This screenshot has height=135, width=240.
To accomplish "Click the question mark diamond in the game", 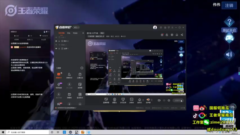I will click(229, 22).
